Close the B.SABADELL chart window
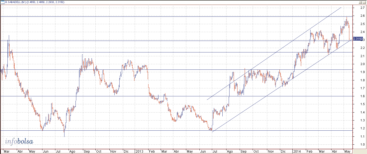The width and height of the screenshot is (367, 154). pos(364,2)
